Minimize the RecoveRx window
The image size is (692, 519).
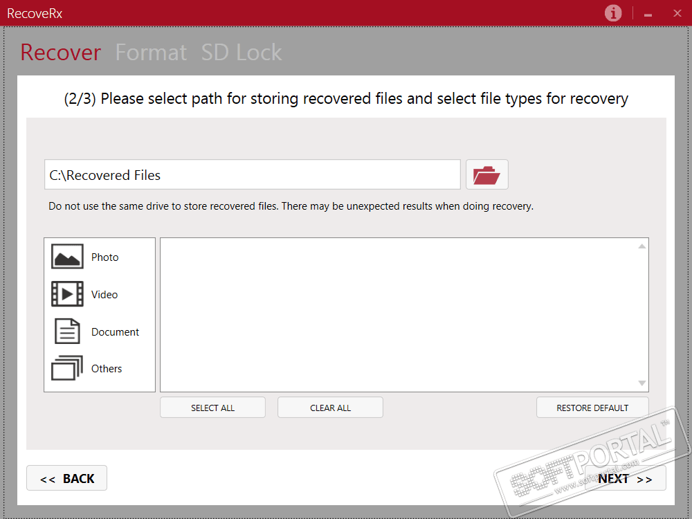648,14
